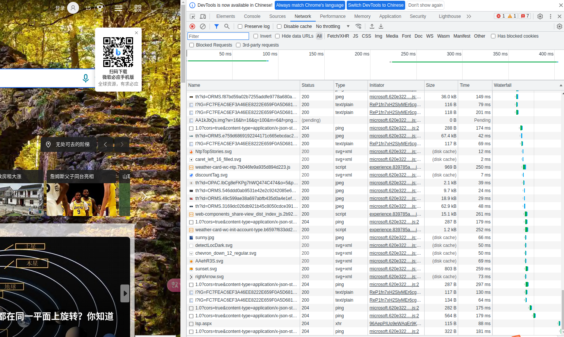564x337 pixels.
Task: Click the inspect element picker icon
Action: 192,16
